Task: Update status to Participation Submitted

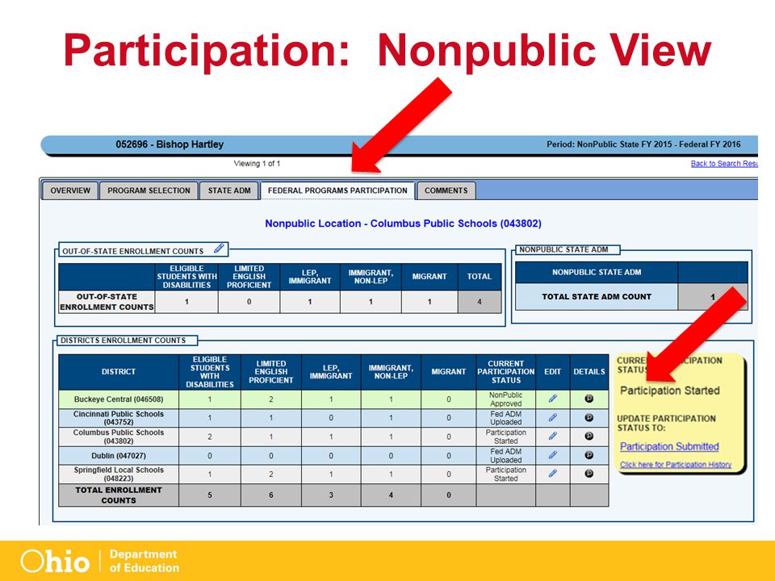Action: coord(669,446)
